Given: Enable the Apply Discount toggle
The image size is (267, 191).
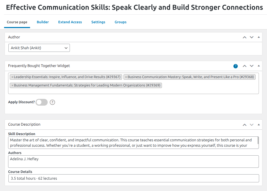Looking at the screenshot, I should coord(42,102).
